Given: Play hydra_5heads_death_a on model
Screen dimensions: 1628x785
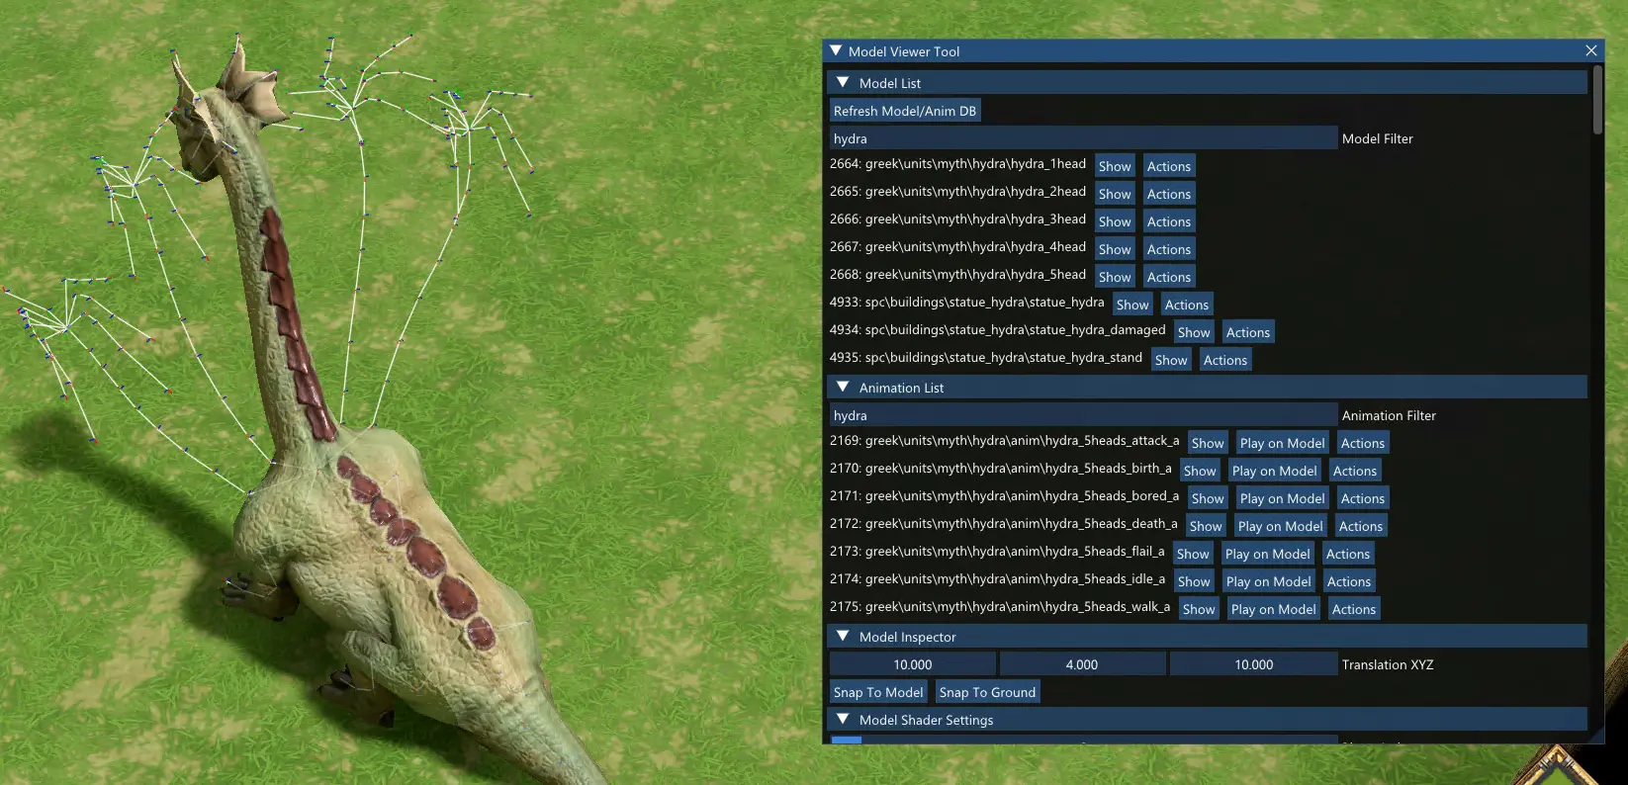Looking at the screenshot, I should pyautogui.click(x=1281, y=526).
